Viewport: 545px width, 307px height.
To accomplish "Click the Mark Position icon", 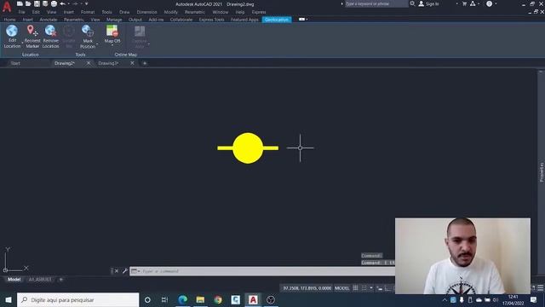I will [88, 31].
